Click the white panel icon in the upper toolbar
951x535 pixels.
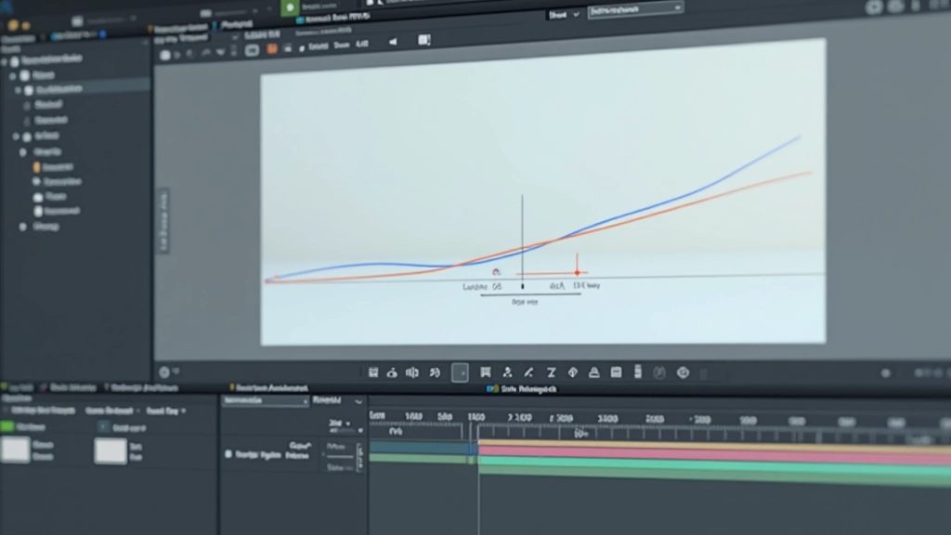423,40
